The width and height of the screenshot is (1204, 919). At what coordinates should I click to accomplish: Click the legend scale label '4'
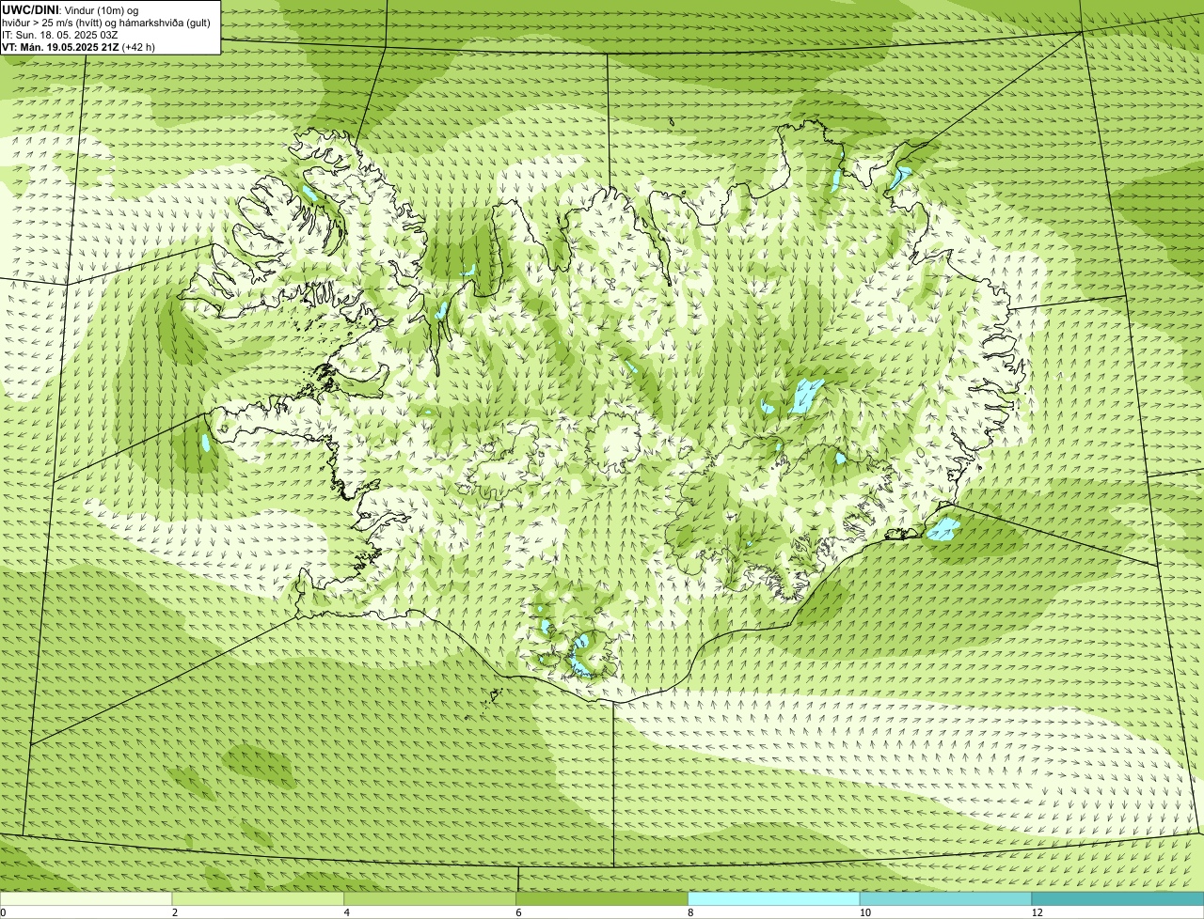(x=346, y=912)
